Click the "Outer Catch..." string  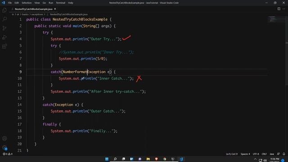click(105, 111)
